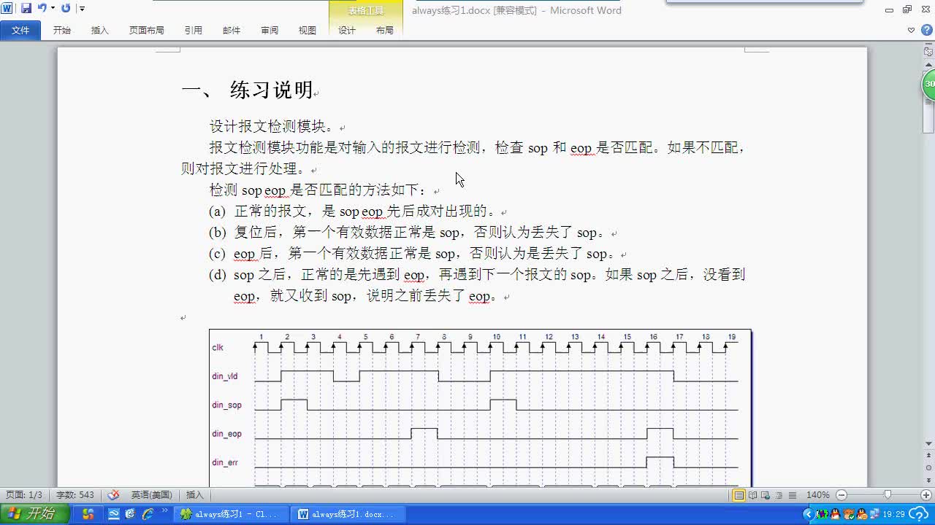
Task: Expand the quick launch overflow chevron
Action: coord(165,511)
